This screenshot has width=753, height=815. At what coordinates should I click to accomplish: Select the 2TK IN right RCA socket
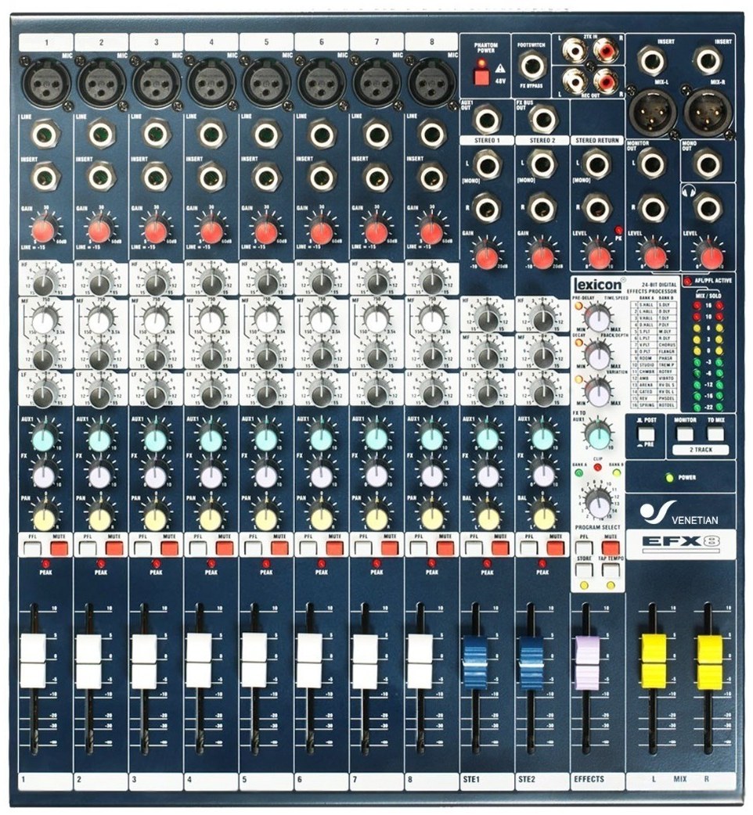[x=605, y=50]
